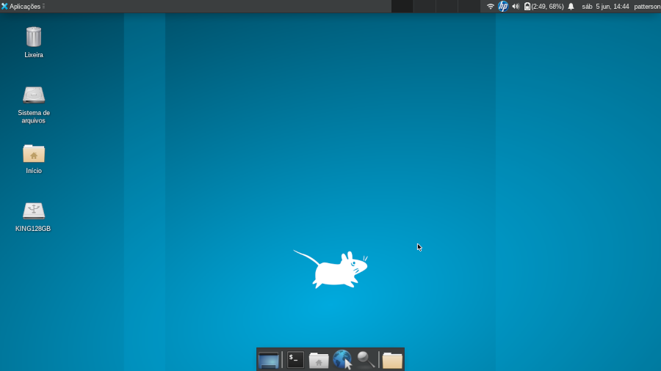This screenshot has height=371, width=661.
Task: Open the file manager home icon in dock
Action: 319,361
